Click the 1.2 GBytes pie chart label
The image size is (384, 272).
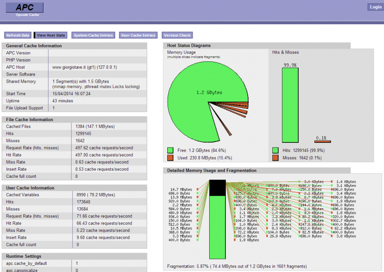[209, 93]
